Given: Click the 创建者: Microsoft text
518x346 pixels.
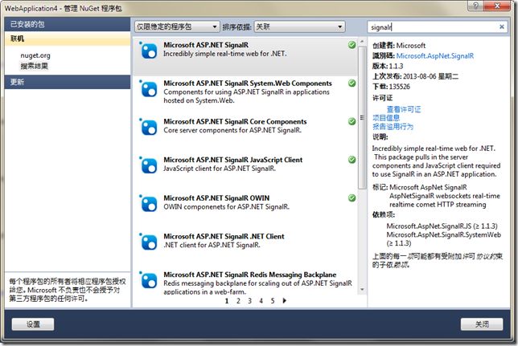Looking at the screenshot, I should 399,46.
